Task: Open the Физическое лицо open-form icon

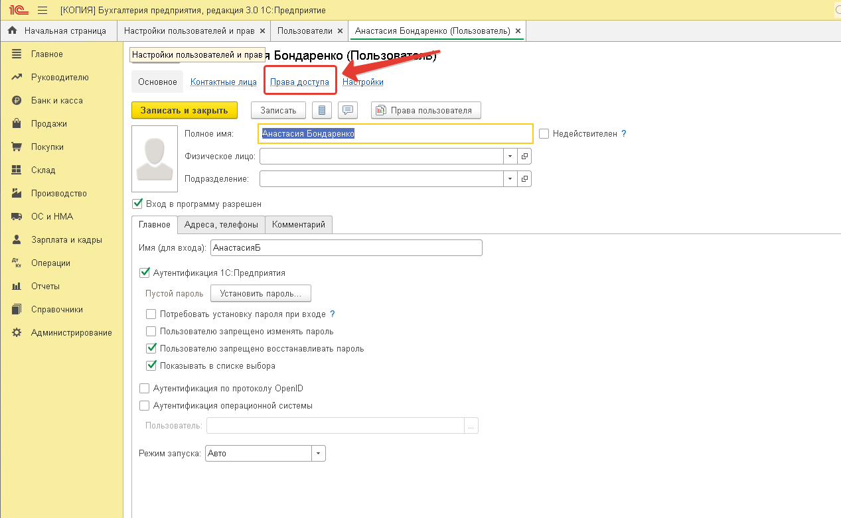Action: 524,156
